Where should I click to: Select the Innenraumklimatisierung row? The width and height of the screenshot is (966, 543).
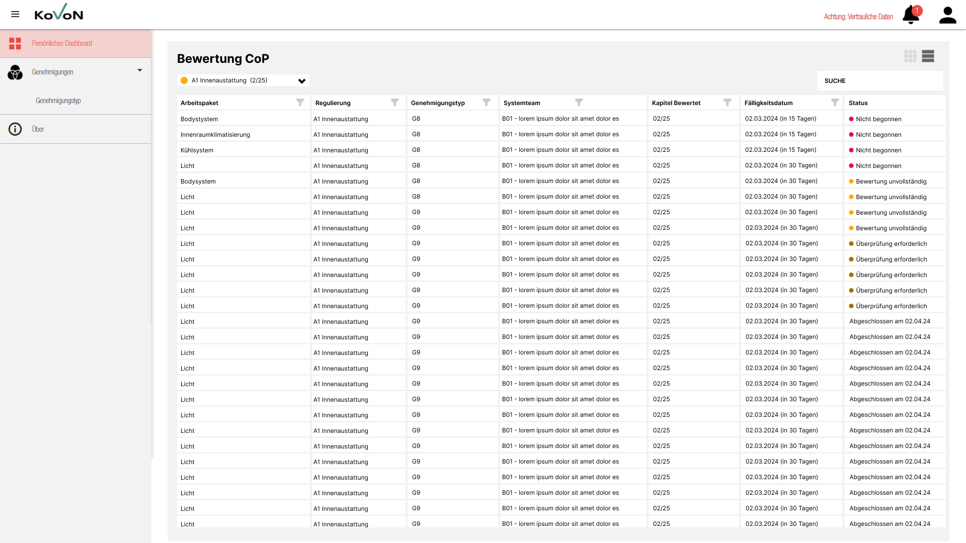pyautogui.click(x=215, y=135)
